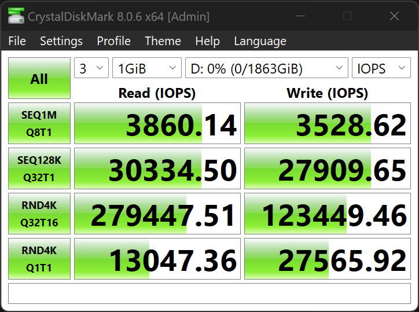Viewport: 419px width, 312px height.
Task: Open the 1GiB test size dropdown
Action: 147,68
